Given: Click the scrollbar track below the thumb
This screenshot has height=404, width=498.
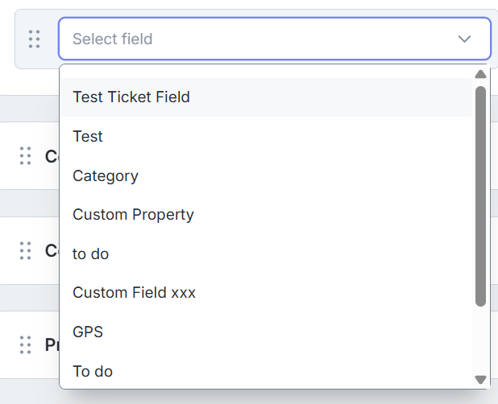Looking at the screenshot, I should click(x=480, y=340).
